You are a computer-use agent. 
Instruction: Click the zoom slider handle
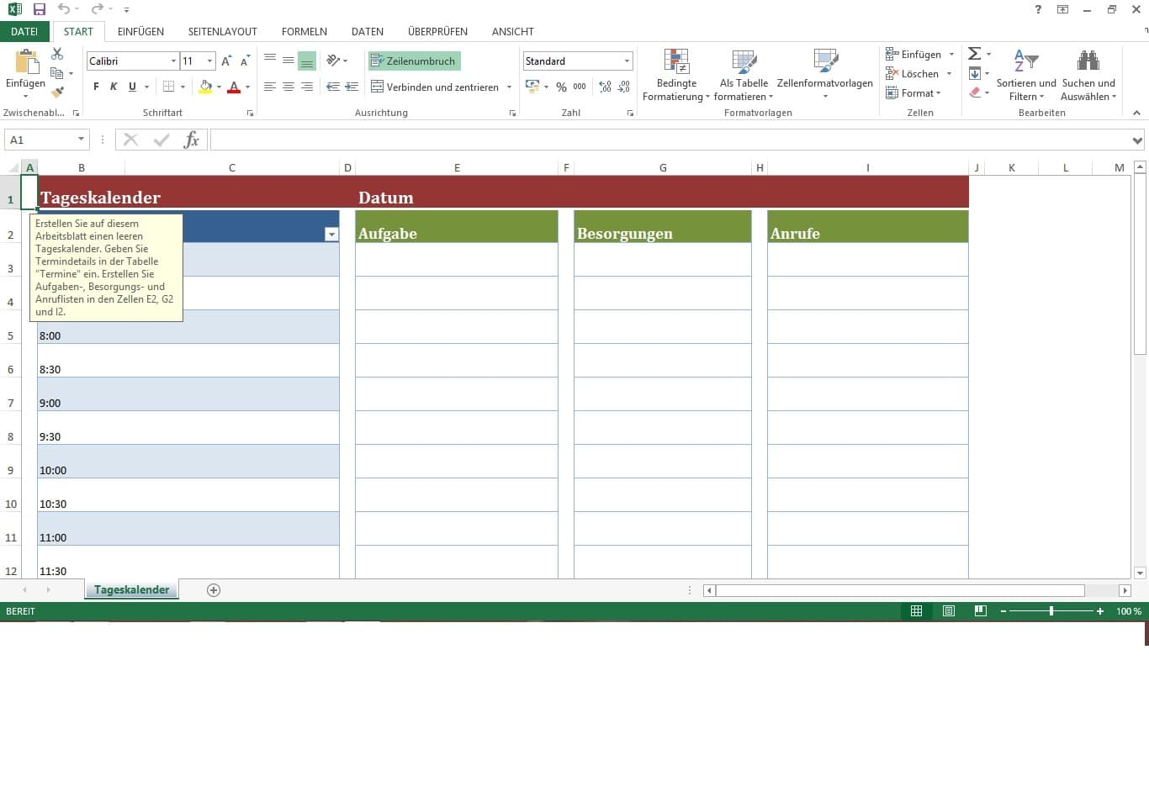pyautogui.click(x=1051, y=611)
